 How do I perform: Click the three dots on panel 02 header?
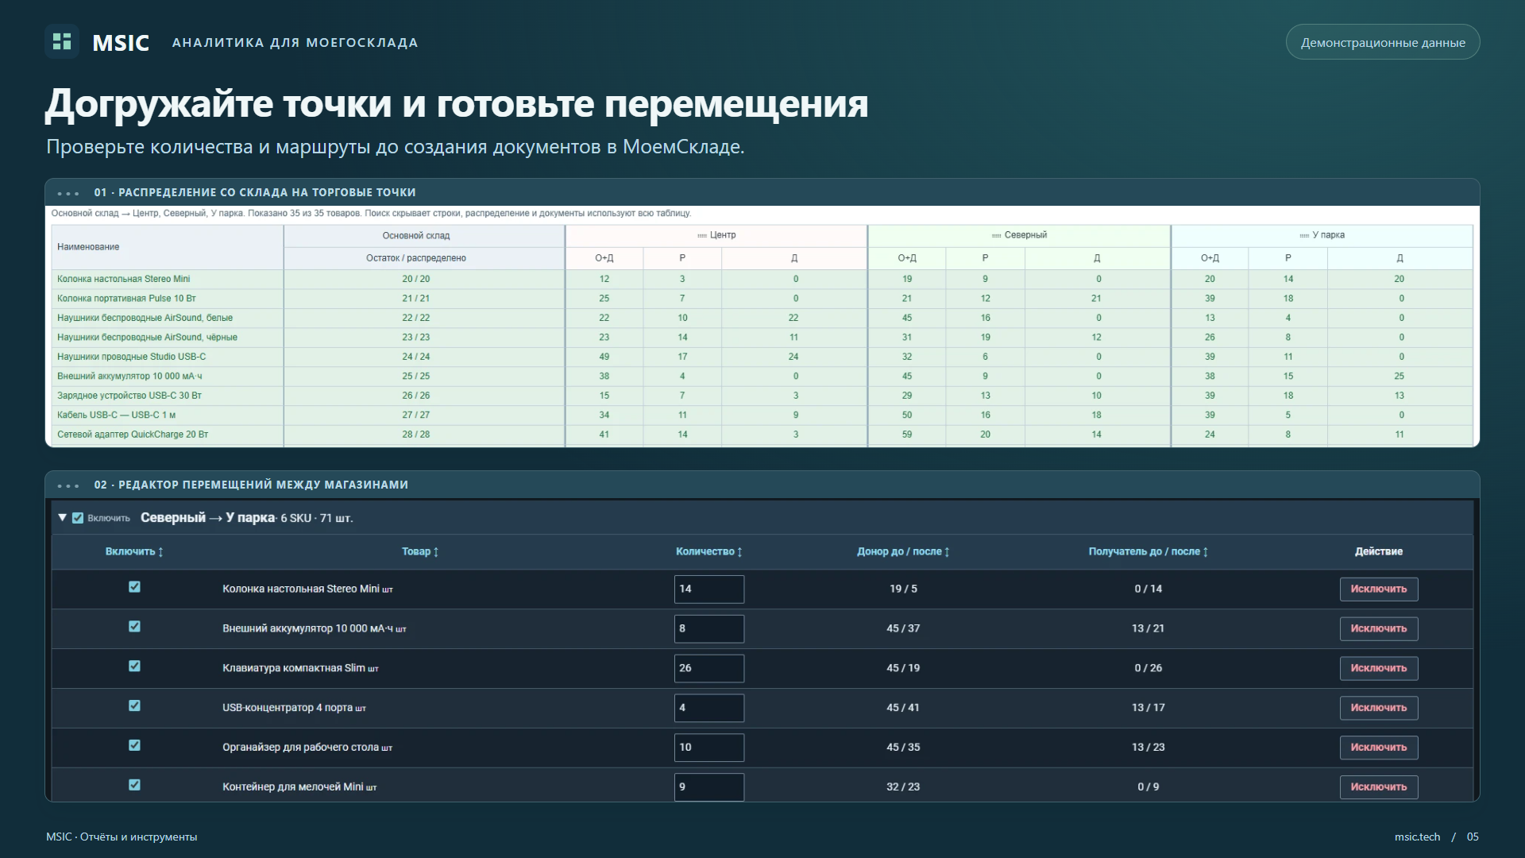(x=68, y=485)
